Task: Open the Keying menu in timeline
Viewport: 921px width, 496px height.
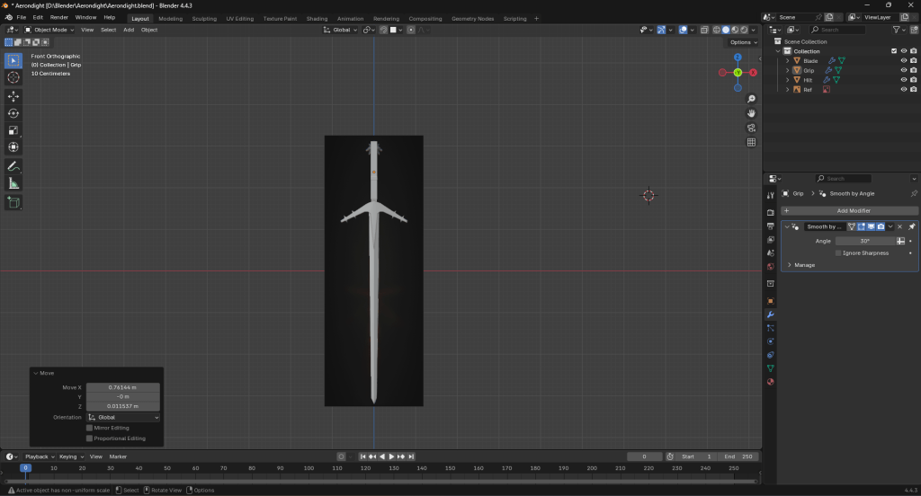Action: (68, 456)
